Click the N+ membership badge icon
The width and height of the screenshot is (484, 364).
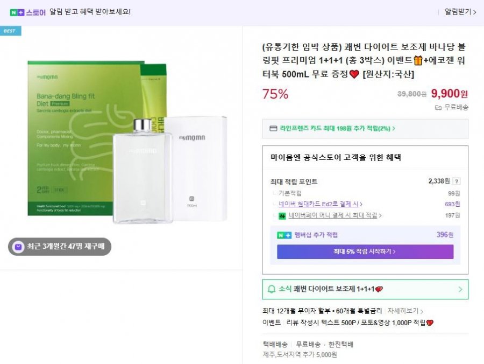(x=284, y=235)
